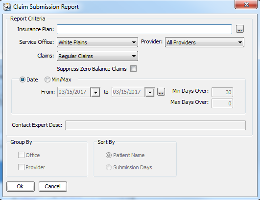The height and width of the screenshot is (200, 260).
Task: Click the Insurance Plan browse ellipsis button
Action: (x=240, y=29)
